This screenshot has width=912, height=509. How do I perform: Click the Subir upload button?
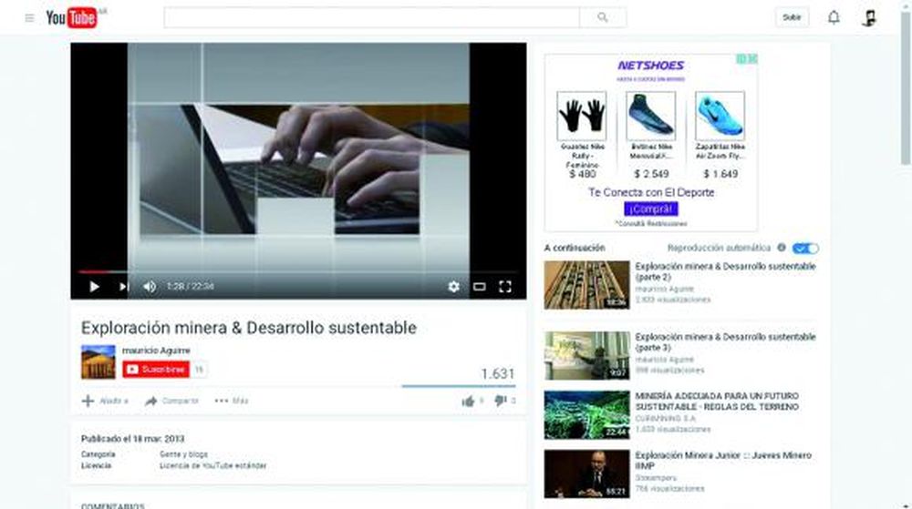click(792, 17)
